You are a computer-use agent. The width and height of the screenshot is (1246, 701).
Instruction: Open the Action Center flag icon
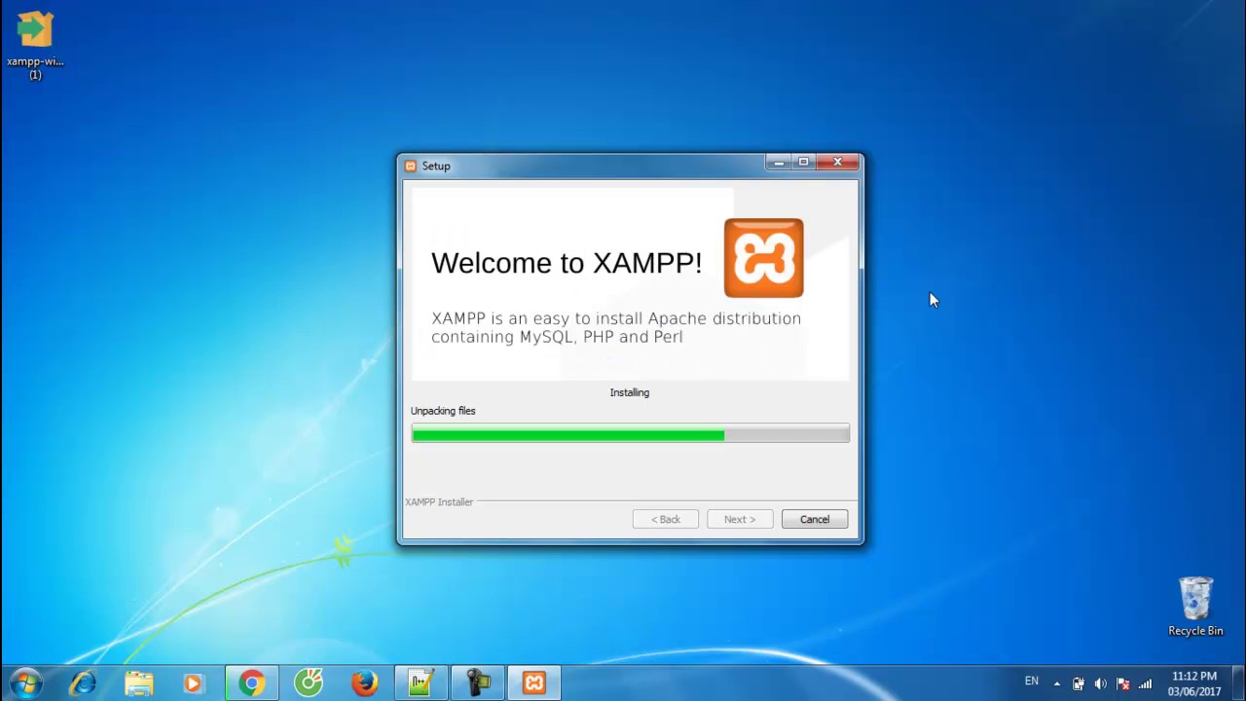click(x=1123, y=683)
